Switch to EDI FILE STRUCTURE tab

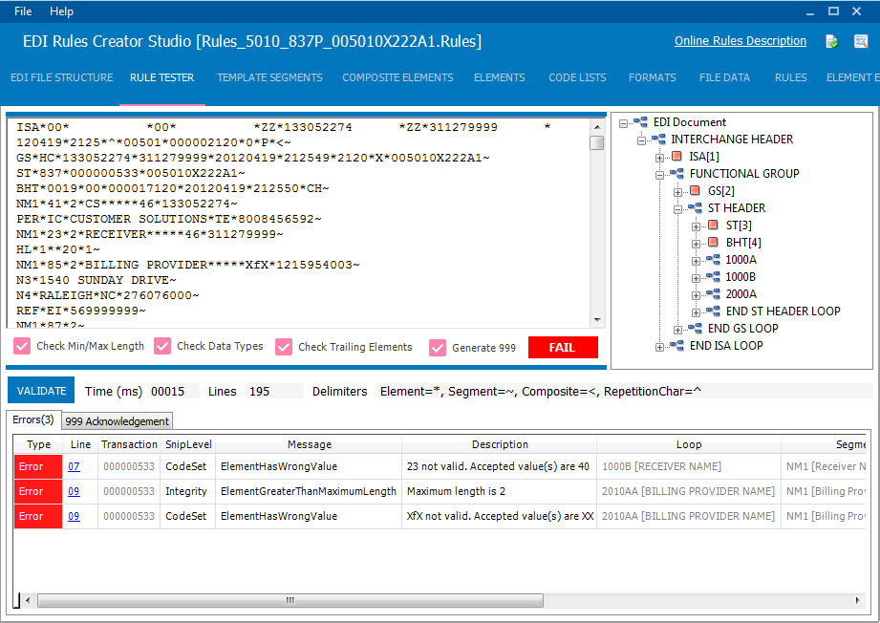[x=62, y=77]
